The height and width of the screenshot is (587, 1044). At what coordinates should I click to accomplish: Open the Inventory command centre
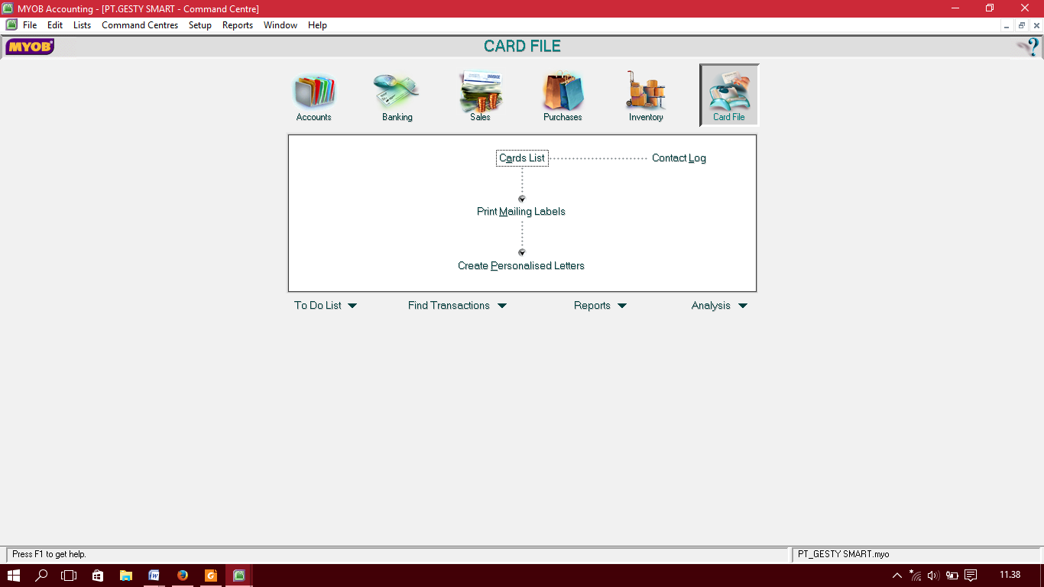point(646,97)
